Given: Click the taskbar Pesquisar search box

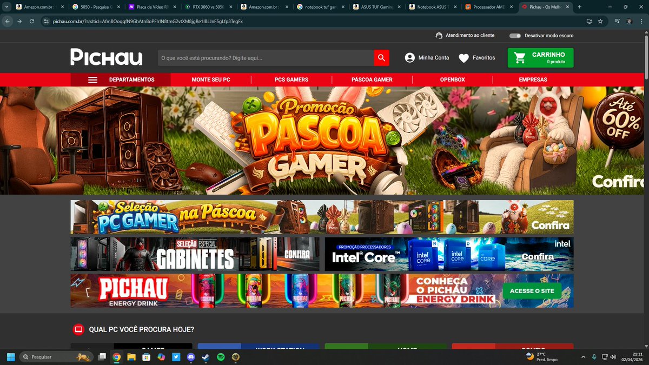Looking at the screenshot, I should point(56,357).
